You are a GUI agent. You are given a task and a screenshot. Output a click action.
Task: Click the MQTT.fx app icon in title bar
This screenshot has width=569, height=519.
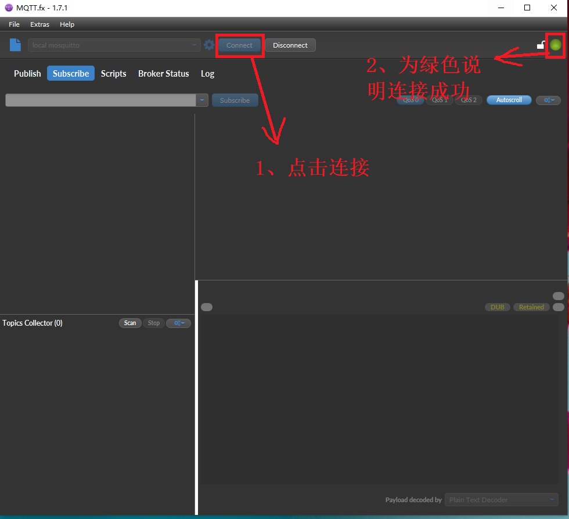tap(9, 8)
